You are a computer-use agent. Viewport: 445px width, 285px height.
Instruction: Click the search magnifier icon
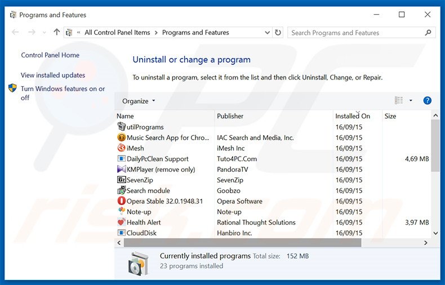428,33
